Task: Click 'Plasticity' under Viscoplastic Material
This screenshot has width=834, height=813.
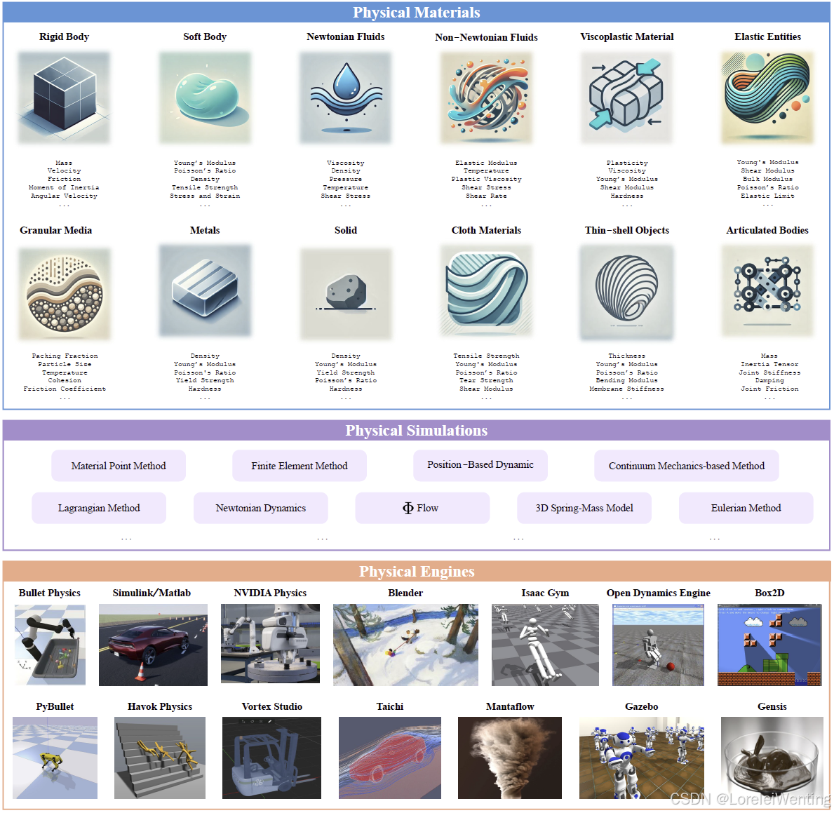Action: 627,163
